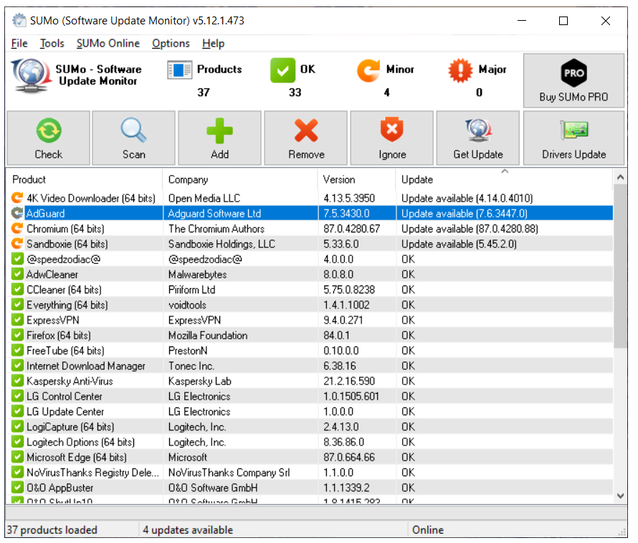
Task: Click Kaspersky Lab company cell
Action: click(x=200, y=382)
